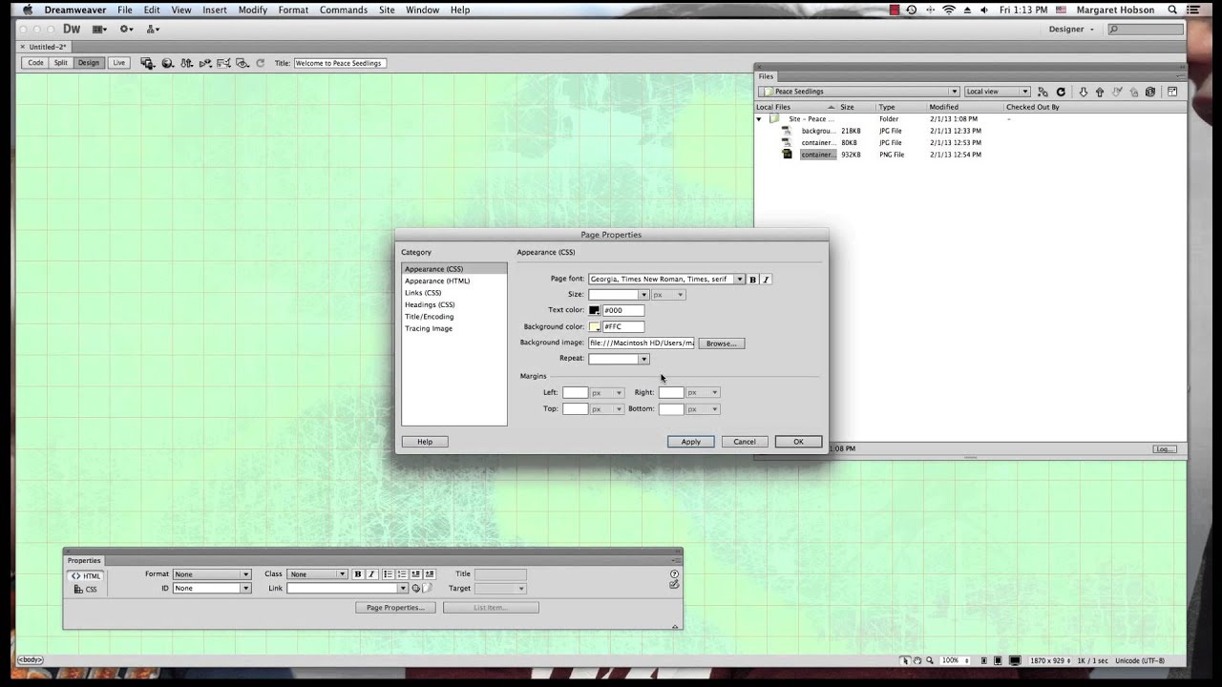Switch Properties panel to HTML mode
The height and width of the screenshot is (687, 1222).
(85, 576)
